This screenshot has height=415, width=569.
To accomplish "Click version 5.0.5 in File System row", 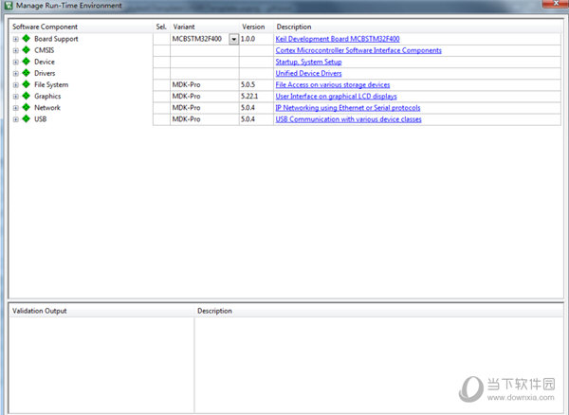I will coord(248,85).
